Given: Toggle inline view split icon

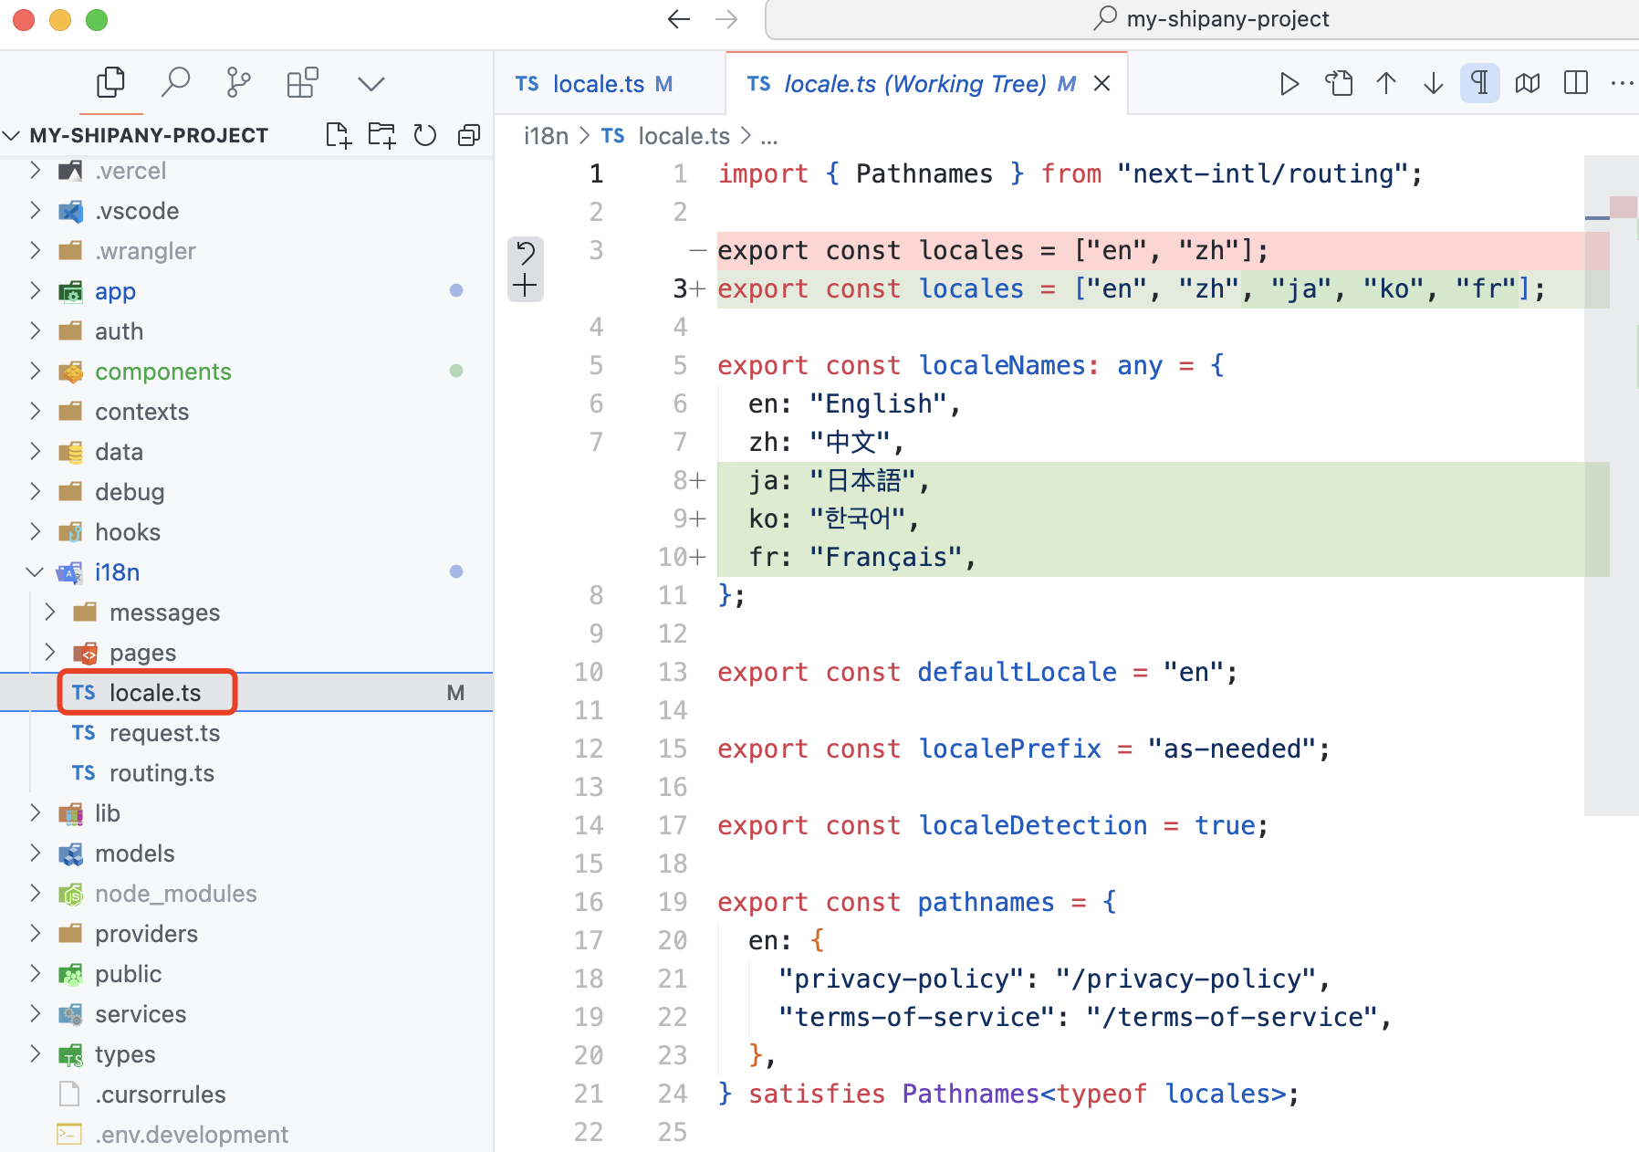Looking at the screenshot, I should (1575, 84).
